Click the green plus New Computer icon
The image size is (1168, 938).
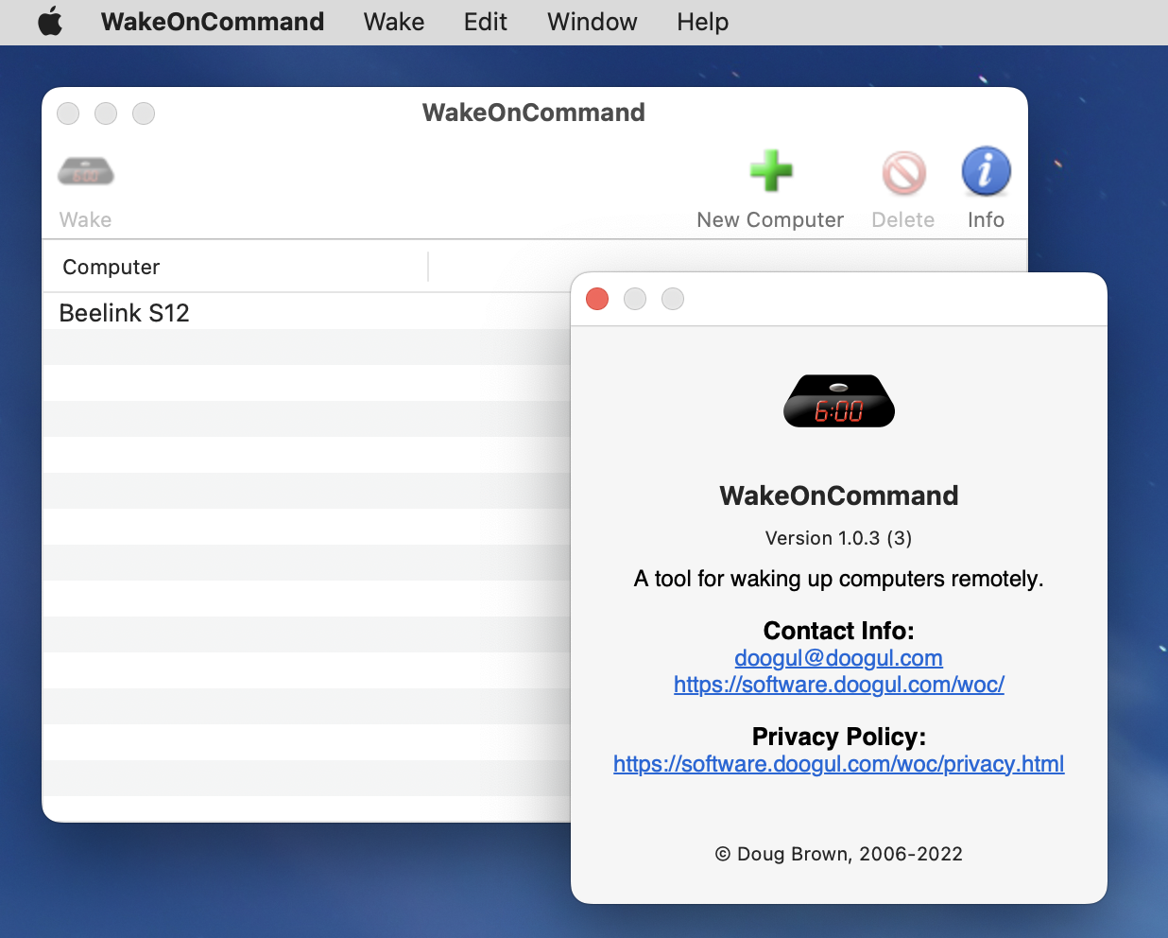[770, 172]
